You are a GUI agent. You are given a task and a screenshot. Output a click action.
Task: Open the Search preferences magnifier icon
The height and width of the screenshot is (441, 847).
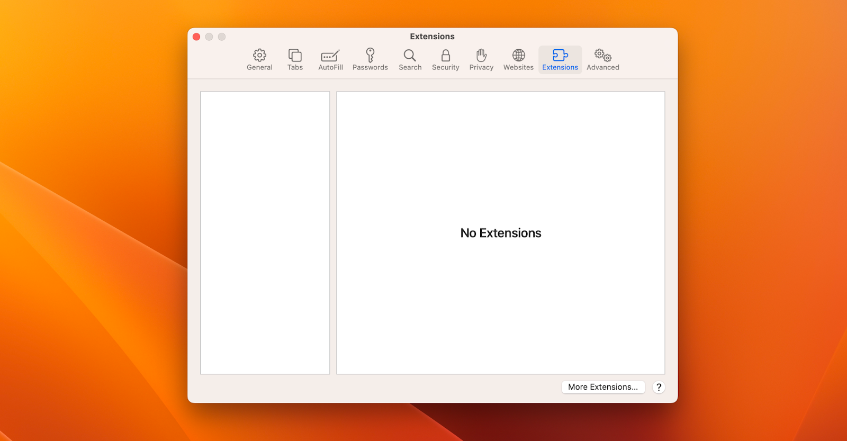[x=410, y=55]
